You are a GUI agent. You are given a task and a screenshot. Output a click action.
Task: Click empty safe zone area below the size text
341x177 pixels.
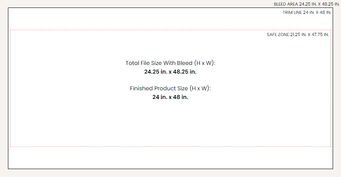pyautogui.click(x=170, y=123)
